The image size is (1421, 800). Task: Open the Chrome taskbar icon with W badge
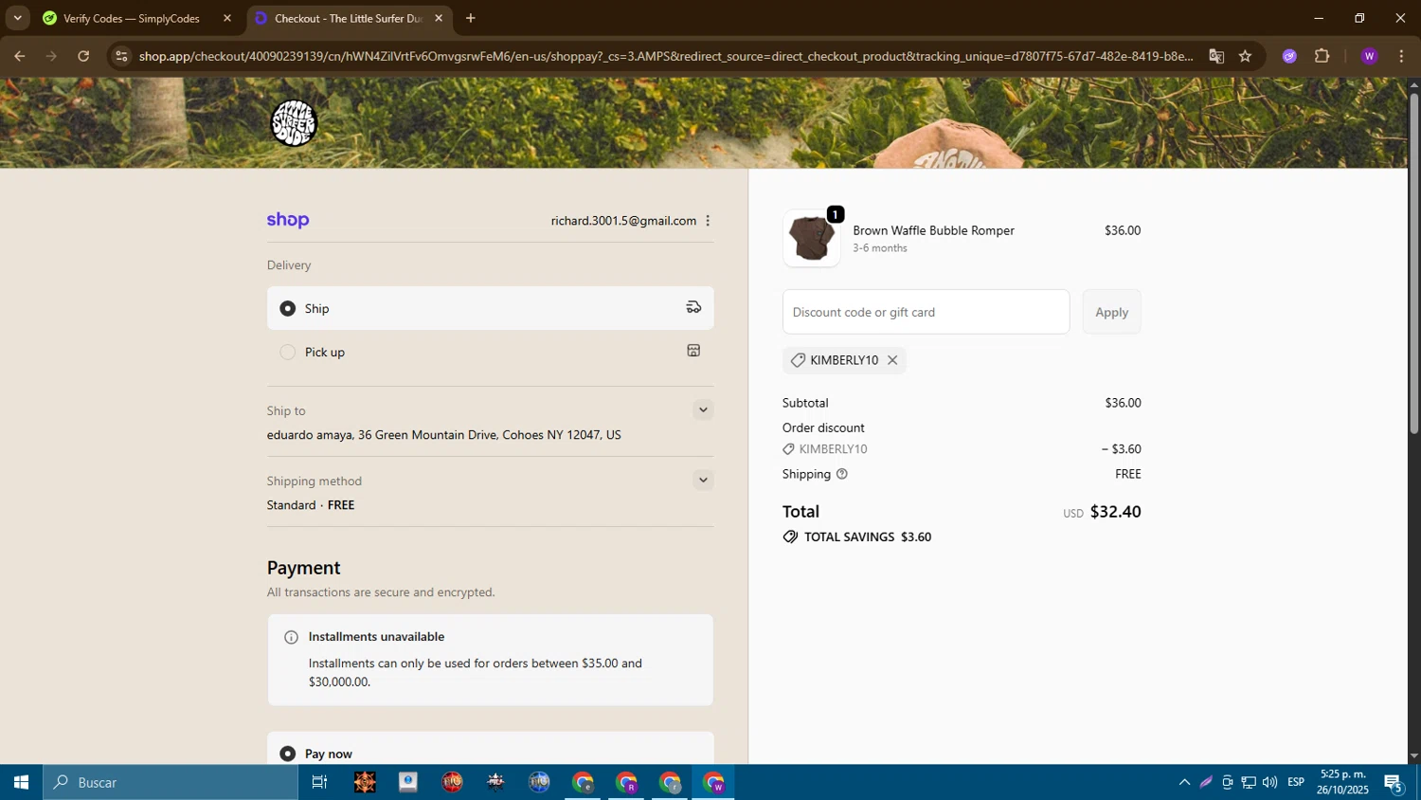(714, 782)
